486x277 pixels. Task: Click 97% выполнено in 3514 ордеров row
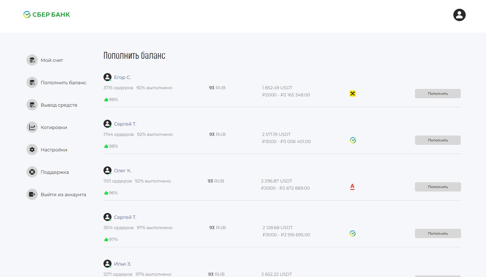(x=155, y=228)
